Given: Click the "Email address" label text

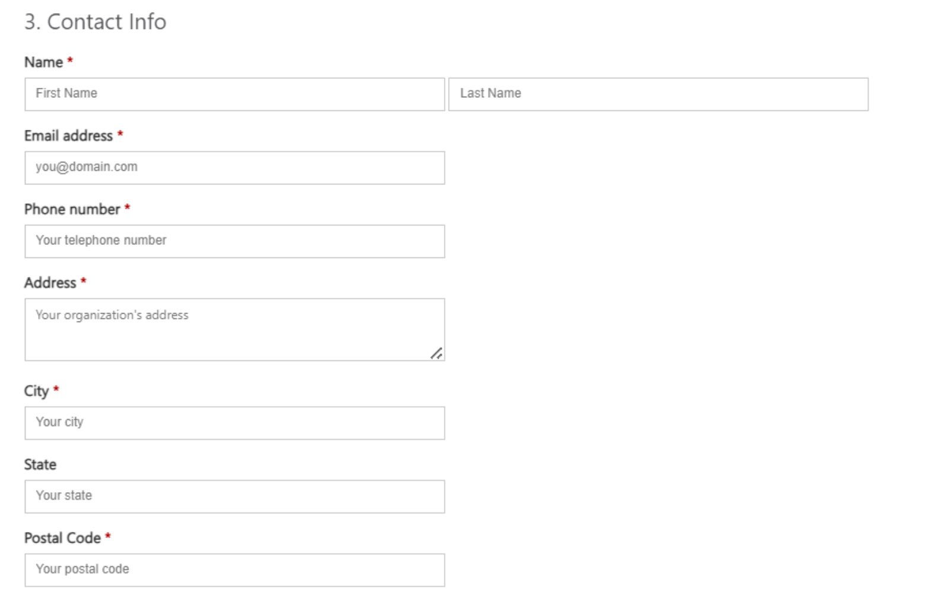Looking at the screenshot, I should click(68, 136).
